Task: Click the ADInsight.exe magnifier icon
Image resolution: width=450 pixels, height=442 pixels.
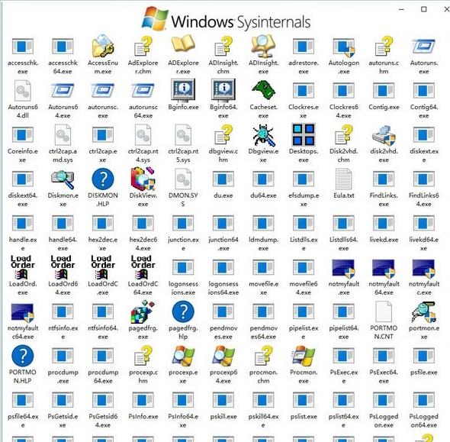Action: [263, 46]
